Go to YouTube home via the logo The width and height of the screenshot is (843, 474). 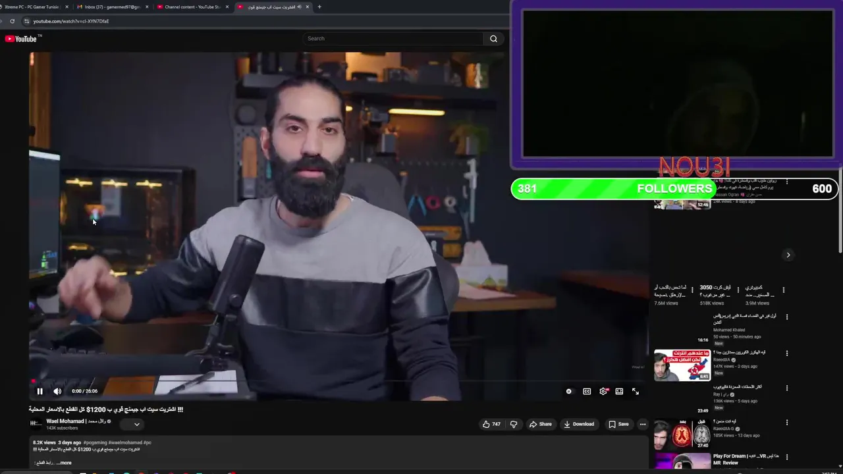pos(21,39)
